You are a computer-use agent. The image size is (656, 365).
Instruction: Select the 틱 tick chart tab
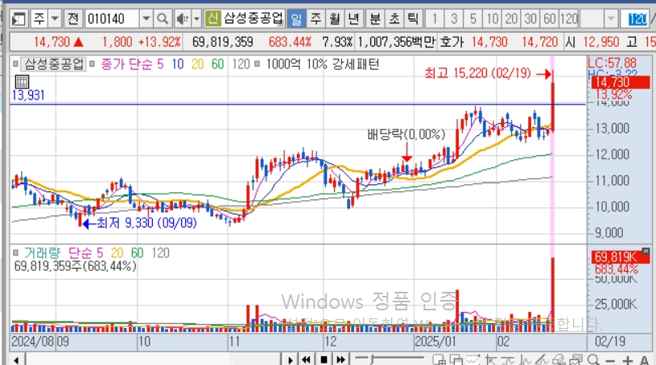point(413,18)
